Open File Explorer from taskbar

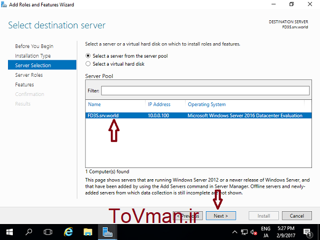tap(88, 232)
